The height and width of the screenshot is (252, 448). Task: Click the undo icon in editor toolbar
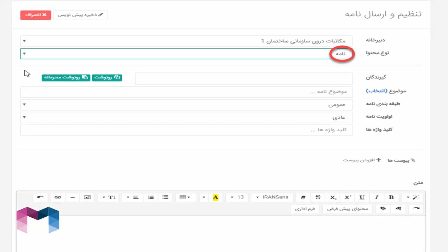41,197
